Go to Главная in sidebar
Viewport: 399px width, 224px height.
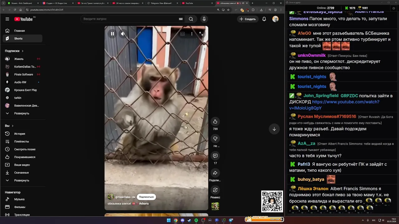coord(22,31)
